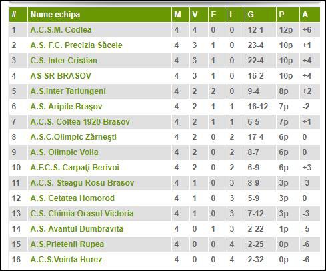Select A.S.Prietenii Rupea team link
This screenshot has width=326, height=271.
tap(67, 244)
